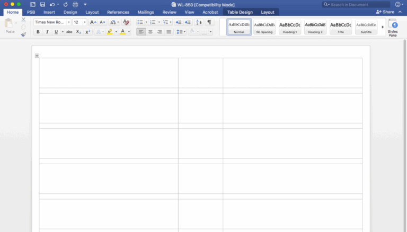Screen dimensions: 407x232
Task: Open the font name combo box
Action: point(52,22)
